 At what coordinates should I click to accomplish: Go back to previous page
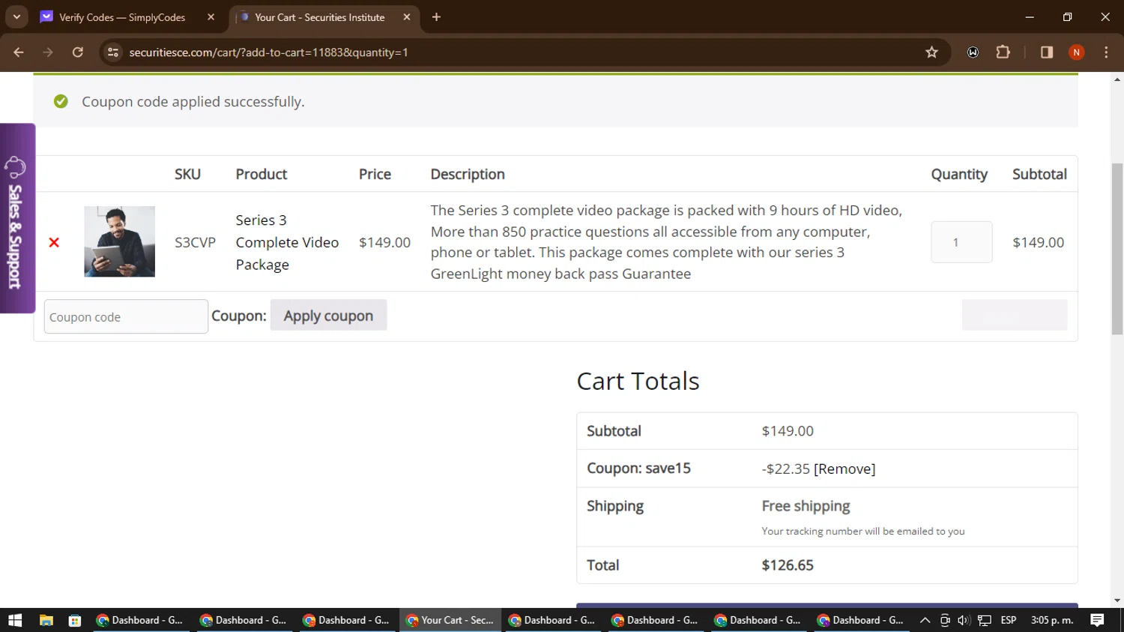[19, 52]
